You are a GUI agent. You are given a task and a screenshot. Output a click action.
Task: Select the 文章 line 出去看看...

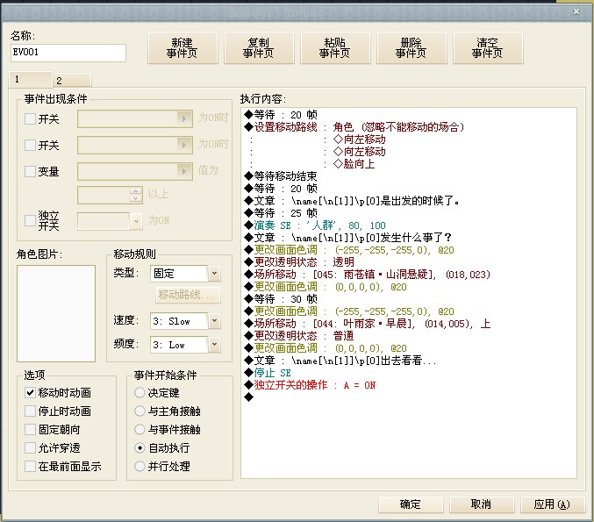340,361
